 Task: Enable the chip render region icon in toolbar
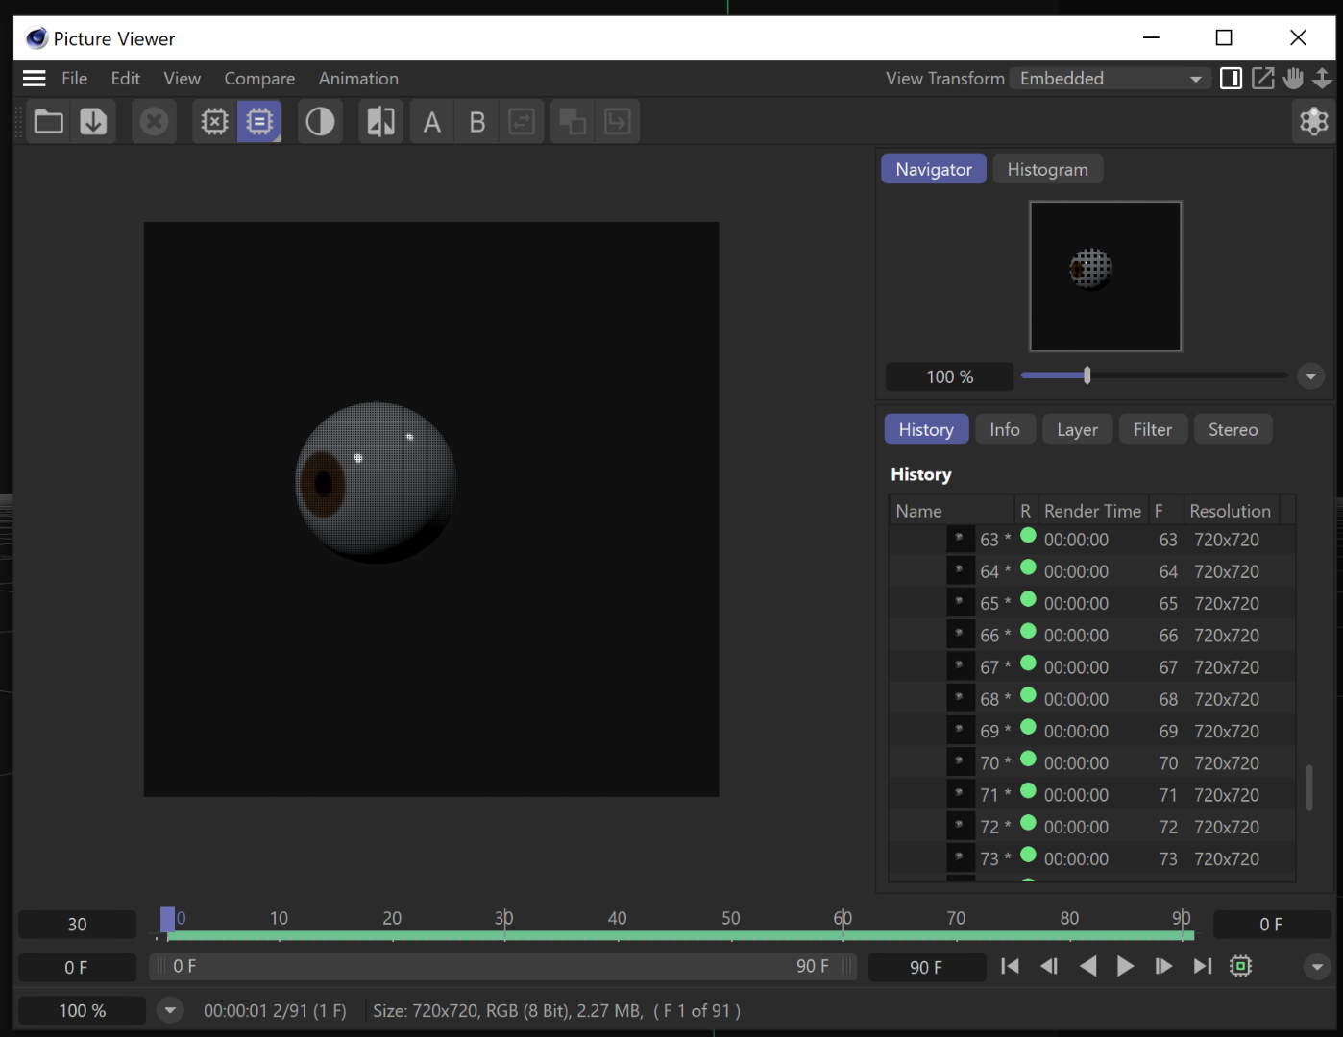pyautogui.click(x=259, y=121)
